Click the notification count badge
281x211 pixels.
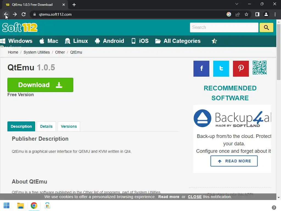tap(274, 208)
